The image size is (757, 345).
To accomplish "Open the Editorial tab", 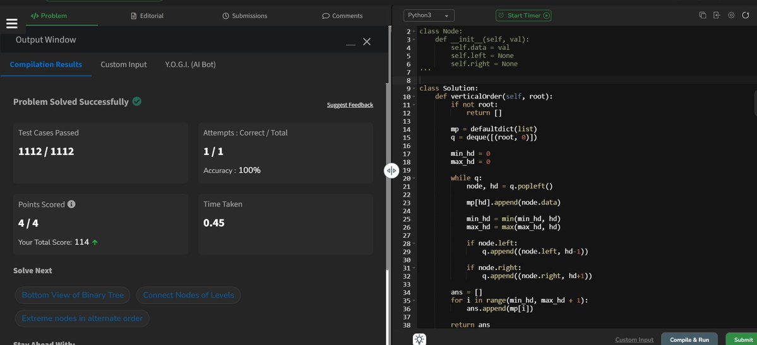I will [147, 16].
